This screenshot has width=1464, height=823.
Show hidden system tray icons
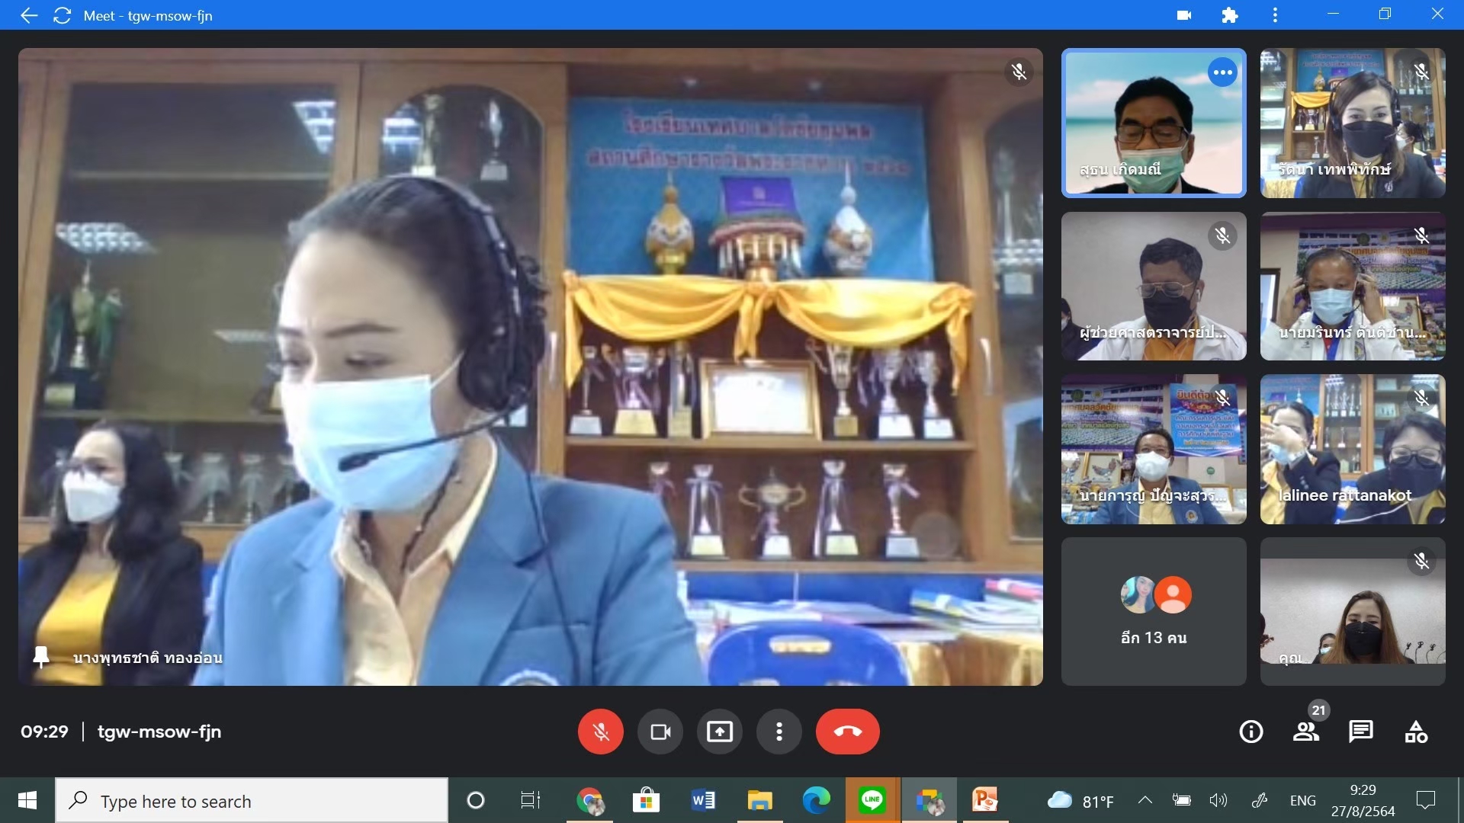click(x=1145, y=800)
